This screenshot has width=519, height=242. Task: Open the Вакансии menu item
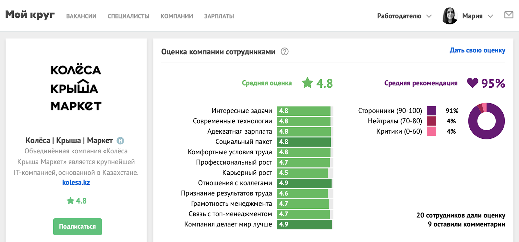coord(81,16)
